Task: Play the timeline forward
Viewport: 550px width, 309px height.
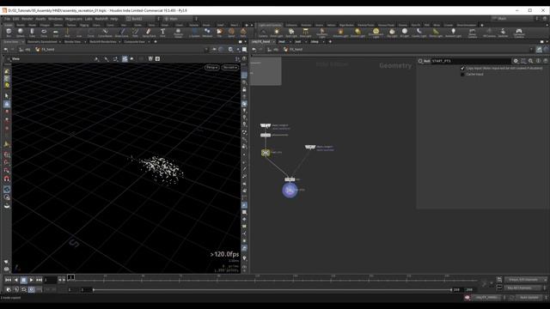Action: click(31, 280)
